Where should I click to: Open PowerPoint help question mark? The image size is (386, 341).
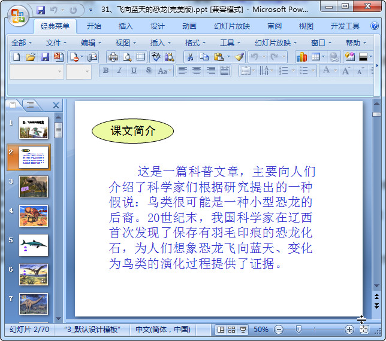[375, 26]
